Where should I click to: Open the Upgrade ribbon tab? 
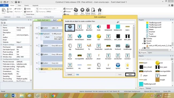tap(35, 5)
